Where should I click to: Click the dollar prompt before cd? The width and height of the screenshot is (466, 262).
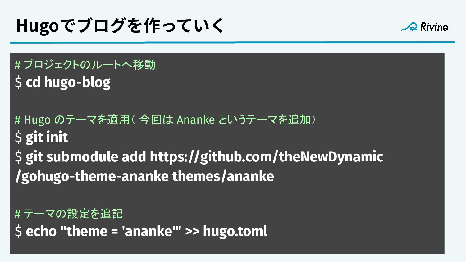tap(18, 83)
